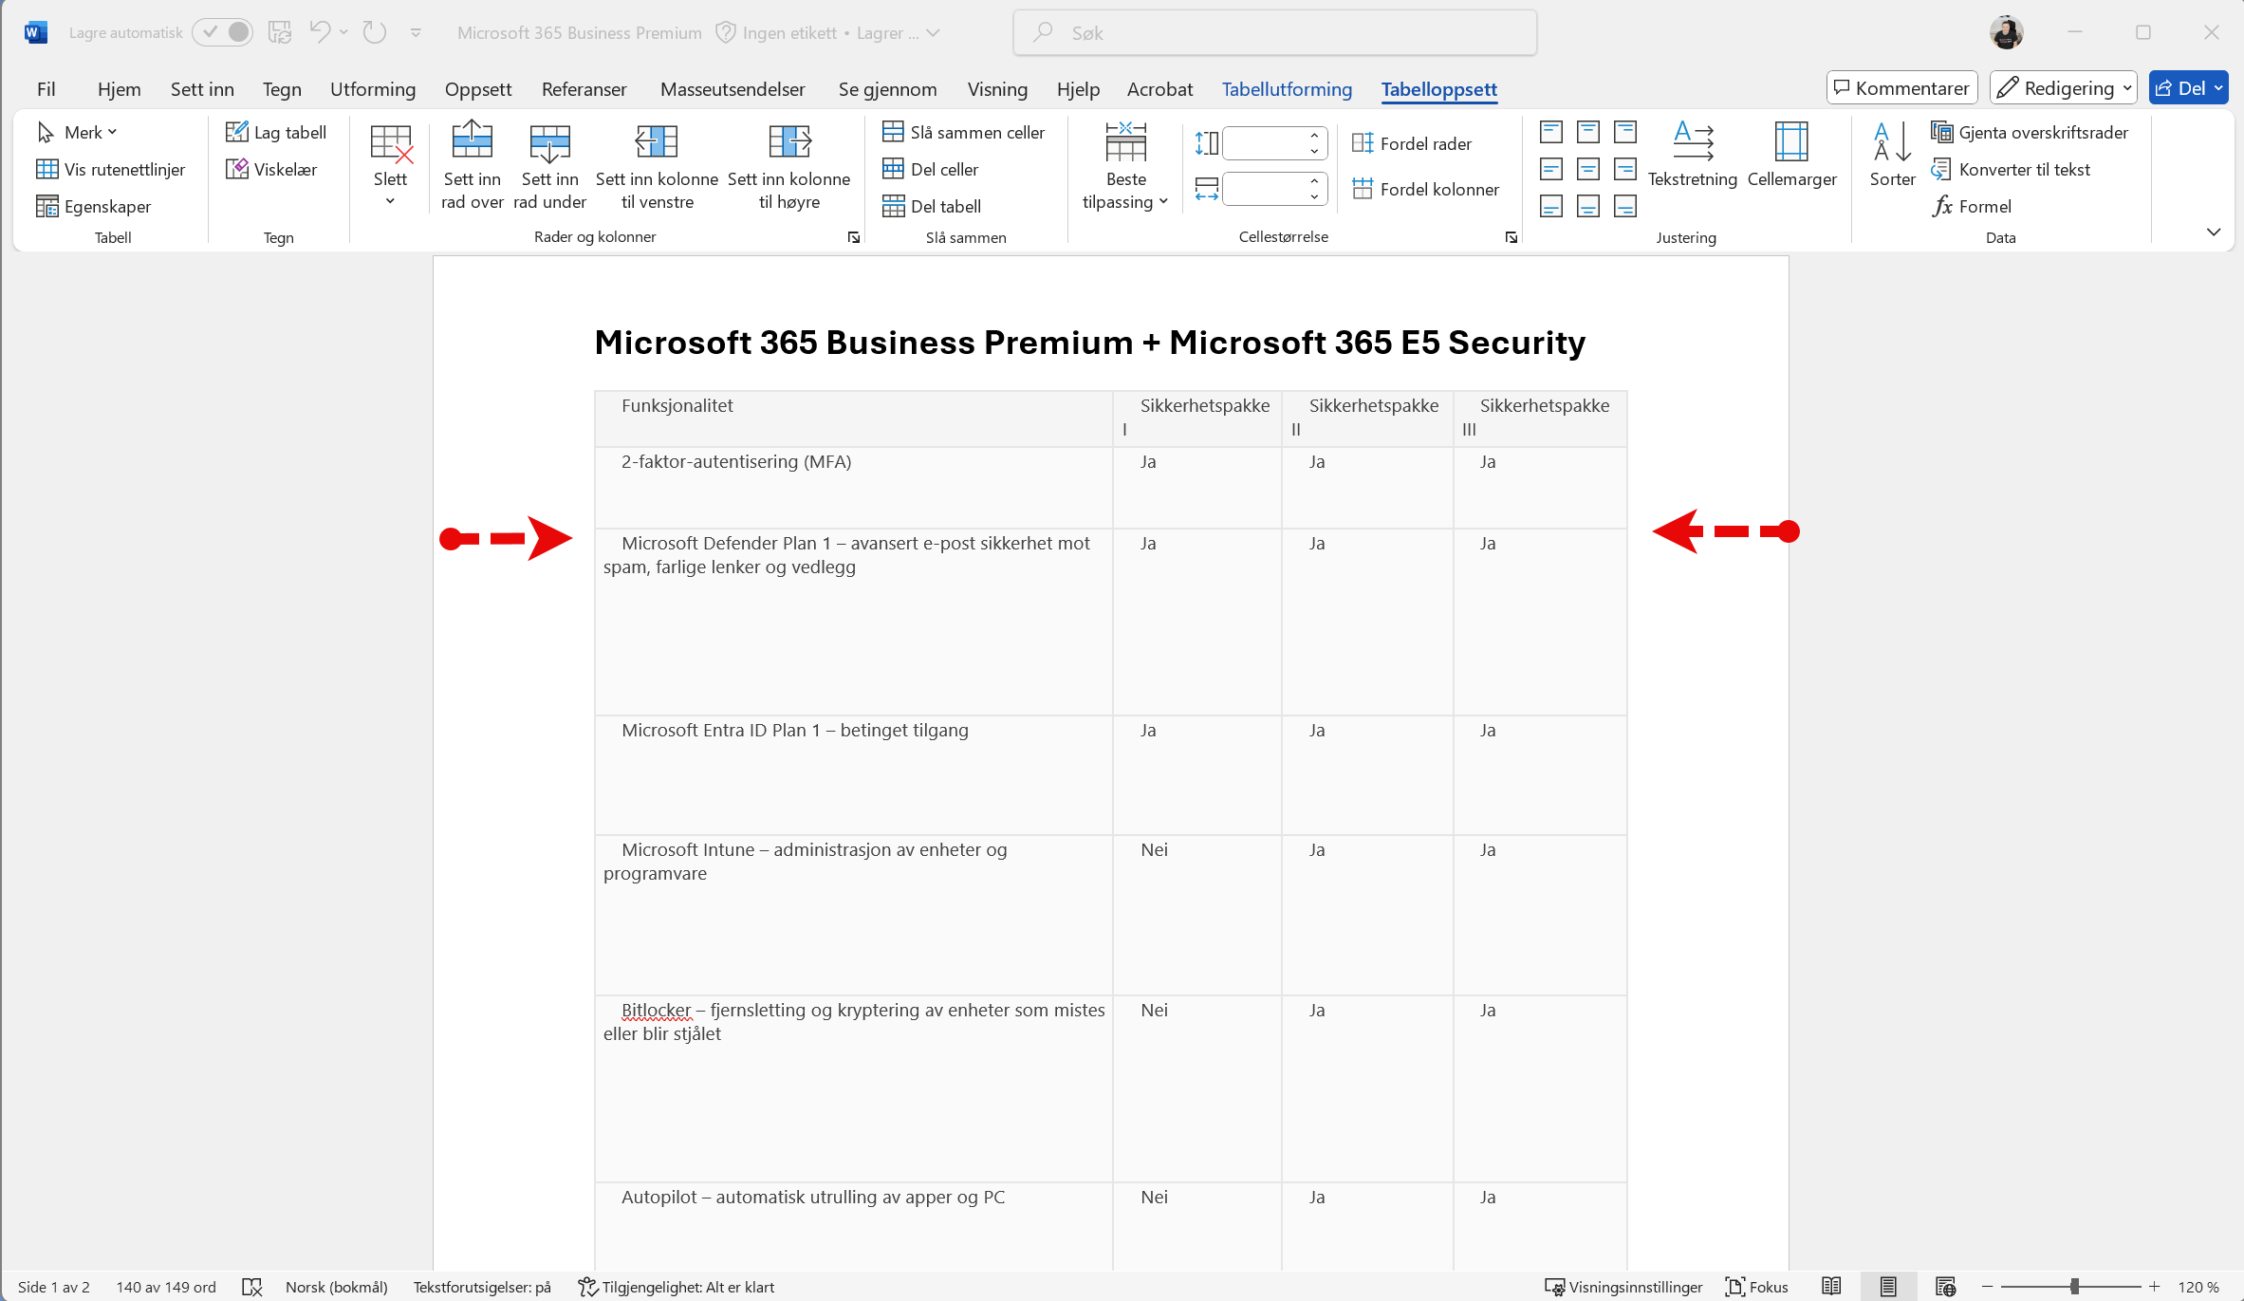
Task: Switch to Web layout view icon
Action: click(1945, 1287)
